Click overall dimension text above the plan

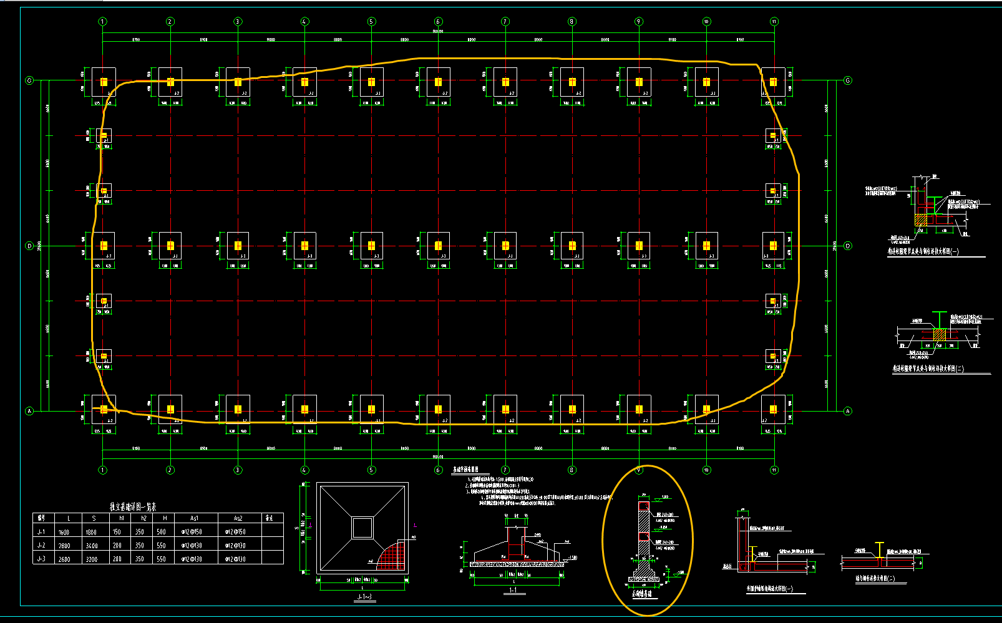(x=438, y=31)
